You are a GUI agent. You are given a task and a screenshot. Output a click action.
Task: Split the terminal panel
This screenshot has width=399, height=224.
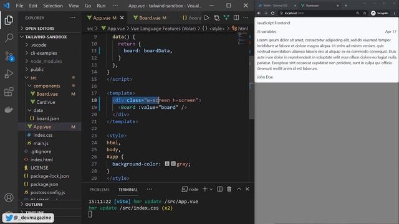point(220,189)
